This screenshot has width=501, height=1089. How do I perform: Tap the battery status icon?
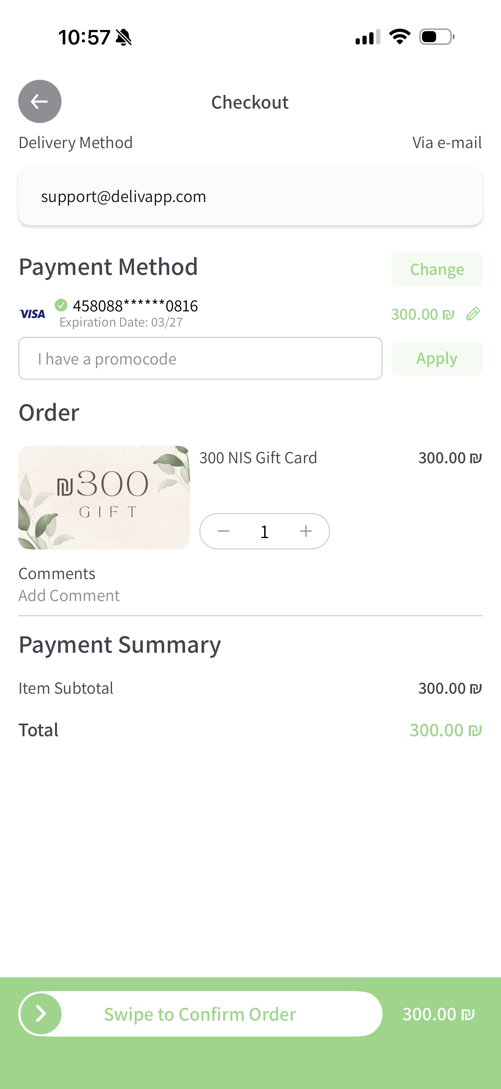click(x=437, y=37)
